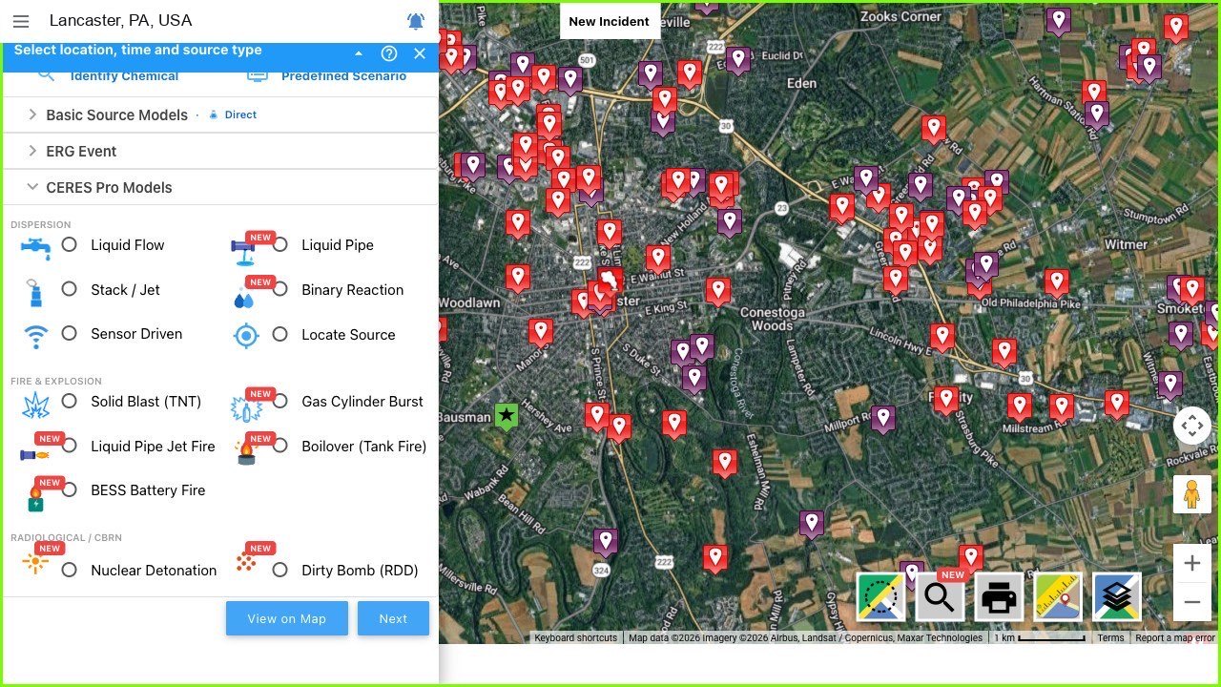Open the map camera controls button
Screen dimensions: 1221x687
[1192, 426]
